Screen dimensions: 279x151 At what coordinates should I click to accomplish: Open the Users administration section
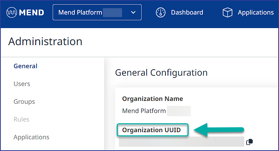pos(22,84)
